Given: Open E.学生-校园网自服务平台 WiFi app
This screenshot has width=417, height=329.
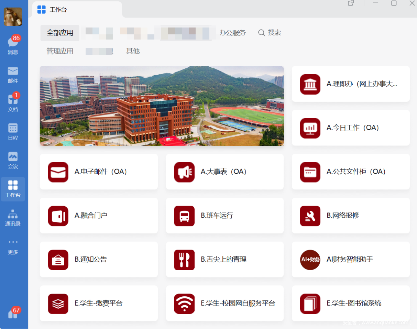Looking at the screenshot, I should point(224,303).
